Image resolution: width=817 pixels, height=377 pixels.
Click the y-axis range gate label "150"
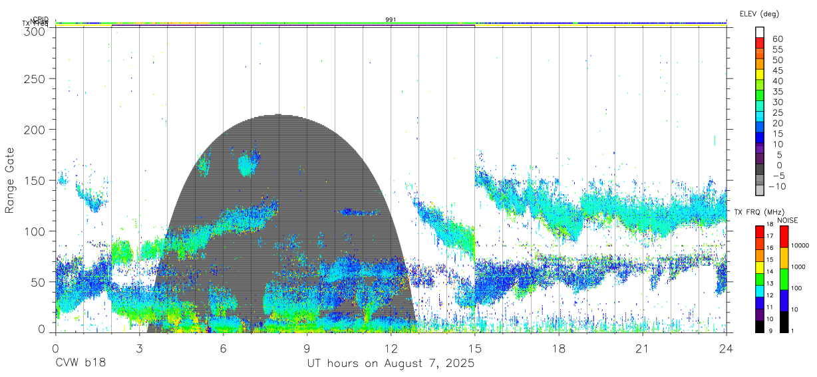point(35,180)
